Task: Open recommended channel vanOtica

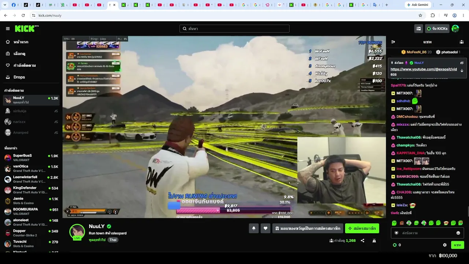Action: (x=31, y=168)
